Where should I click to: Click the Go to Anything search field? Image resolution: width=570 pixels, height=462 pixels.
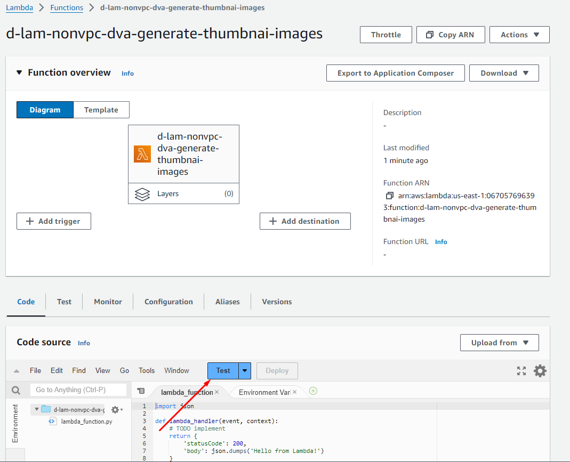[x=78, y=390]
